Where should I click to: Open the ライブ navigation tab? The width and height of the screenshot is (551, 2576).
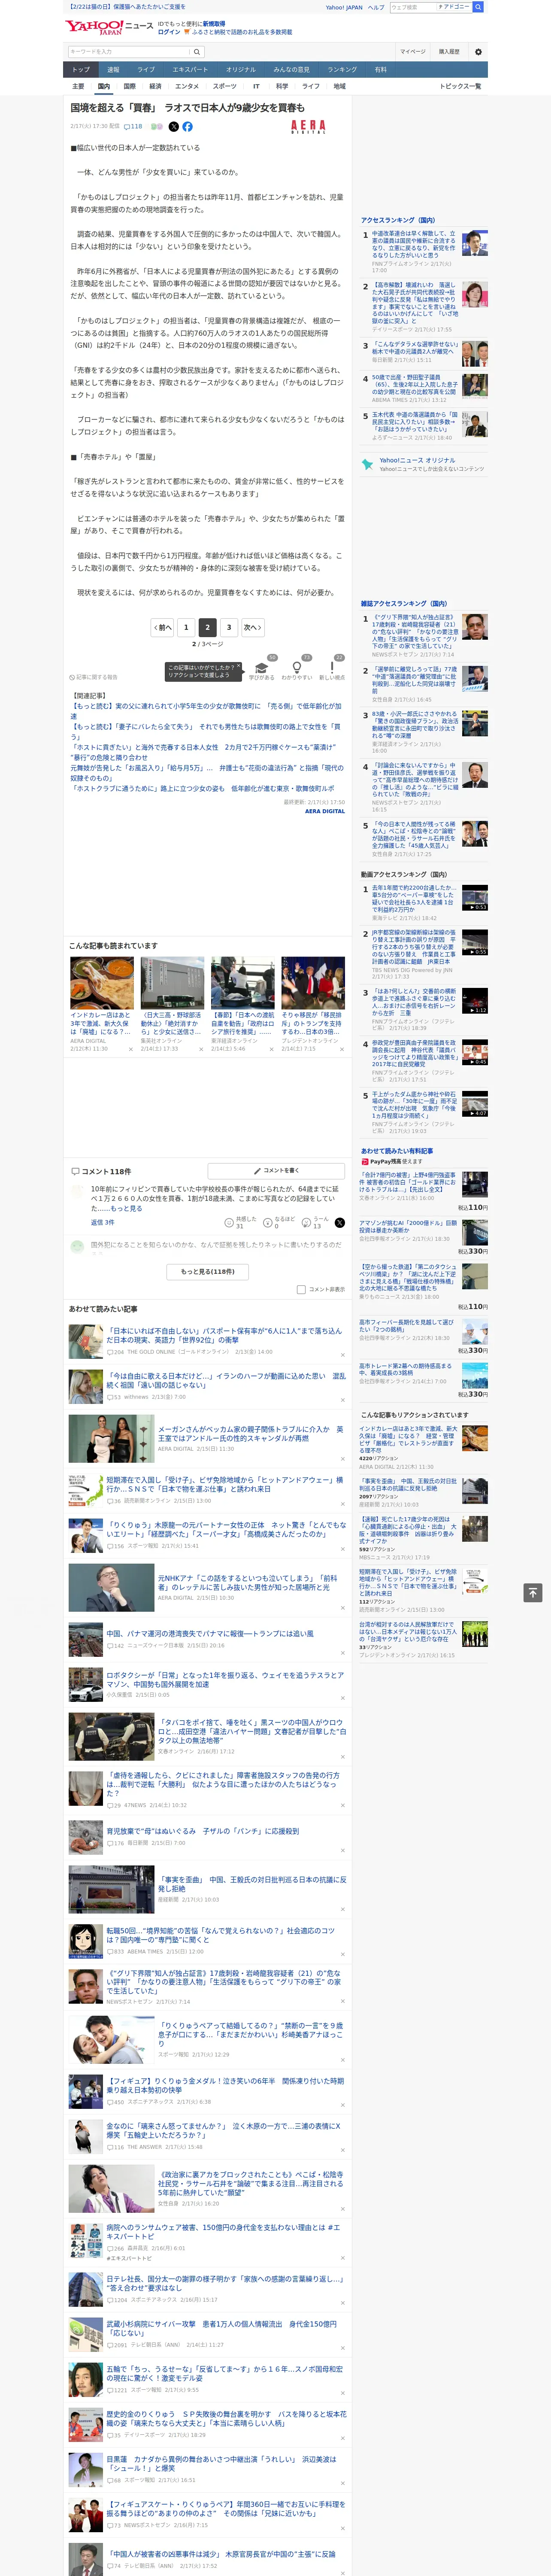coord(146,70)
